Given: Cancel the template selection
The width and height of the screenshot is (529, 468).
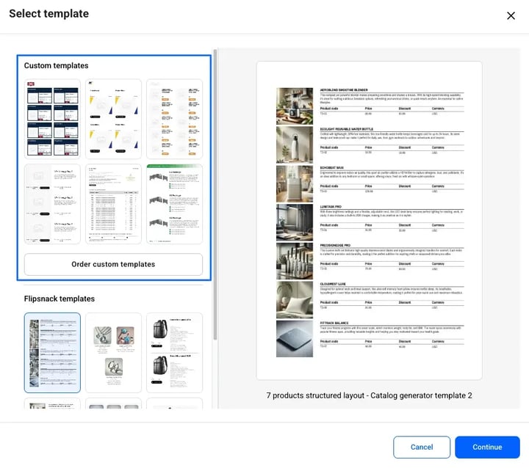Looking at the screenshot, I should (422, 447).
